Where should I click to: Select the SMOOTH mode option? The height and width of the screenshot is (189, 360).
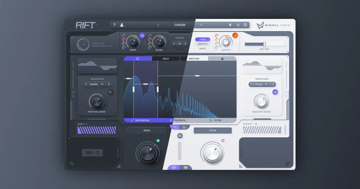pyautogui.click(x=202, y=44)
